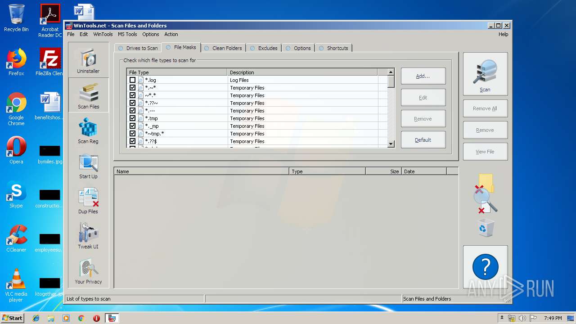Launch Firefox from the desktop
The height and width of the screenshot is (324, 576).
(x=16, y=62)
